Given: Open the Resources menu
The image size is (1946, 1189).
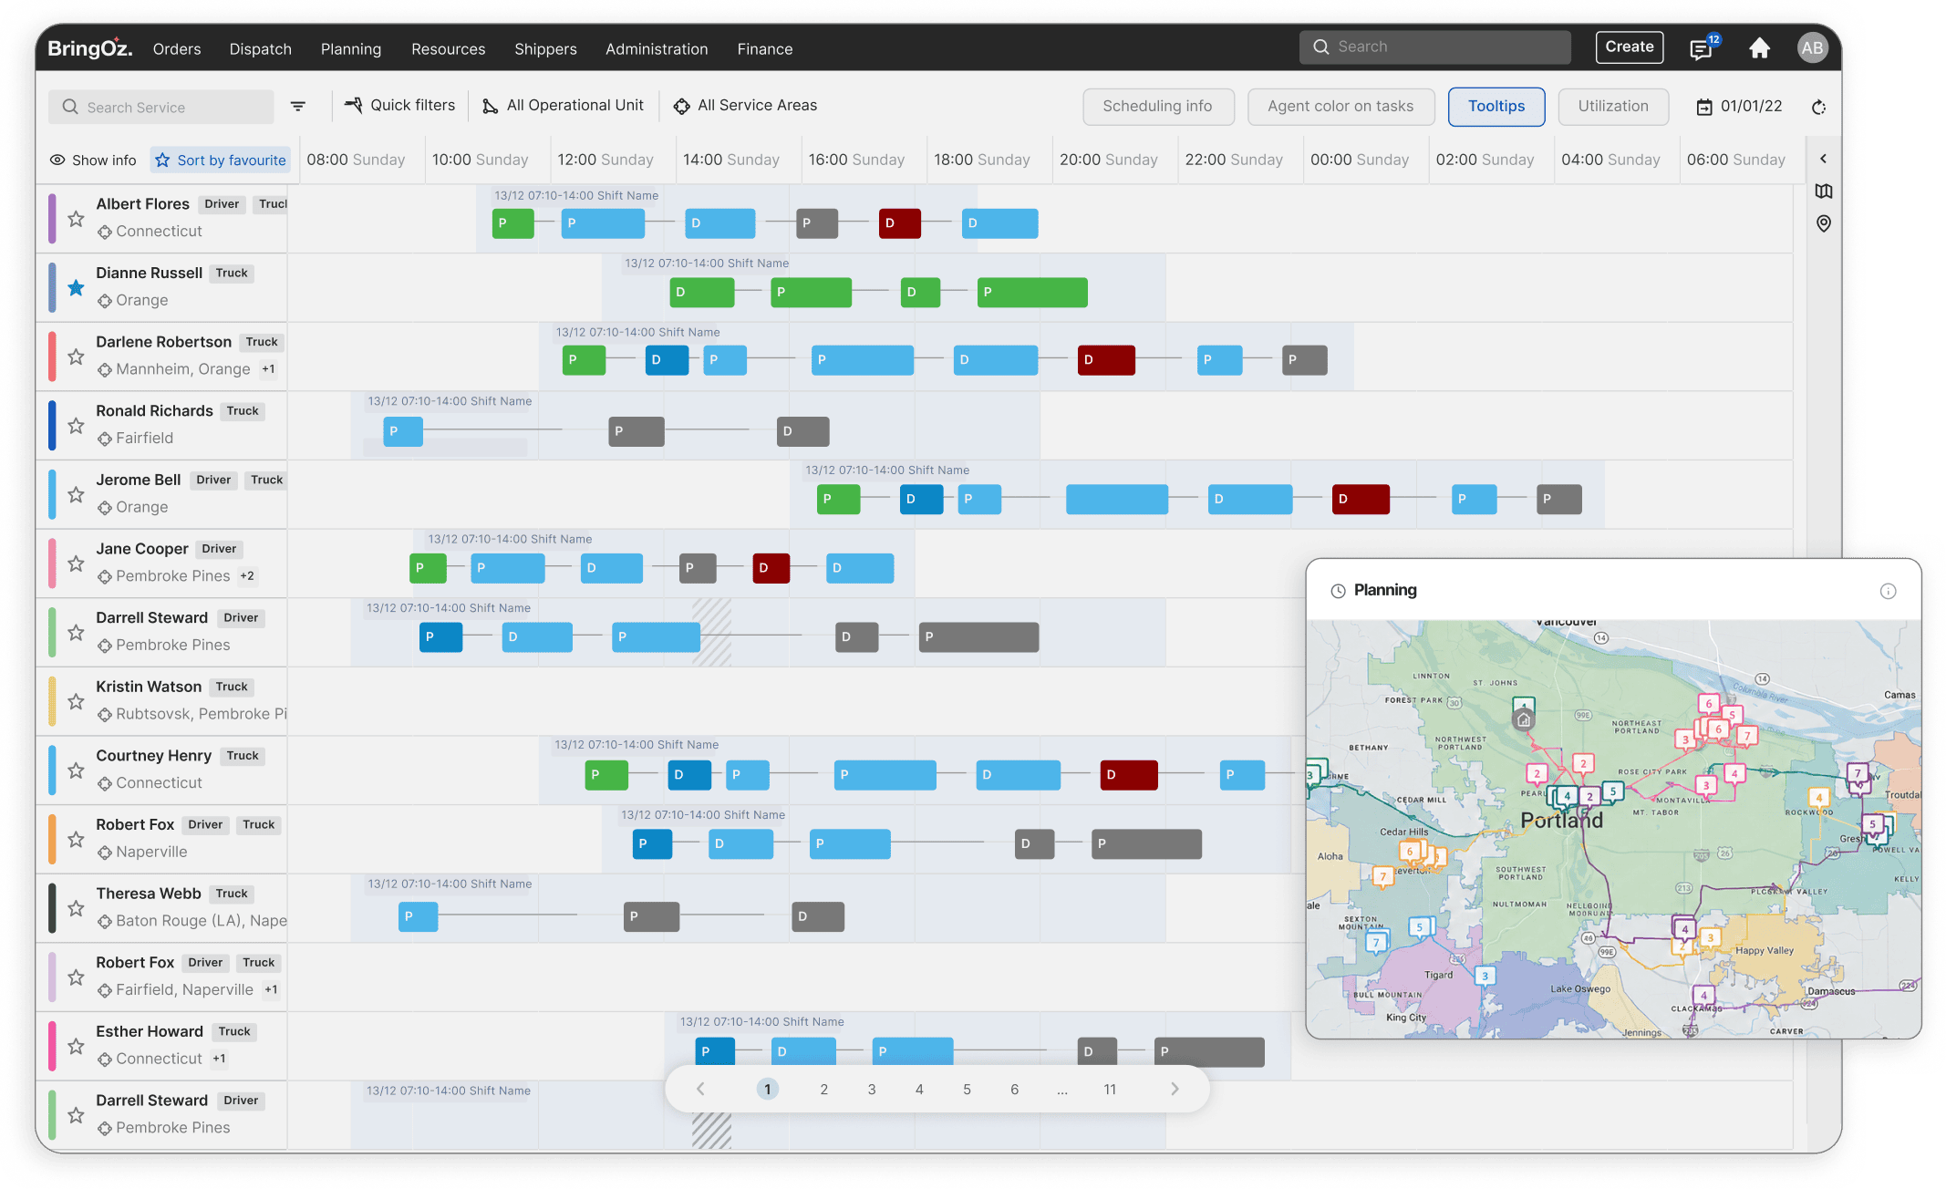Looking at the screenshot, I should tap(448, 49).
